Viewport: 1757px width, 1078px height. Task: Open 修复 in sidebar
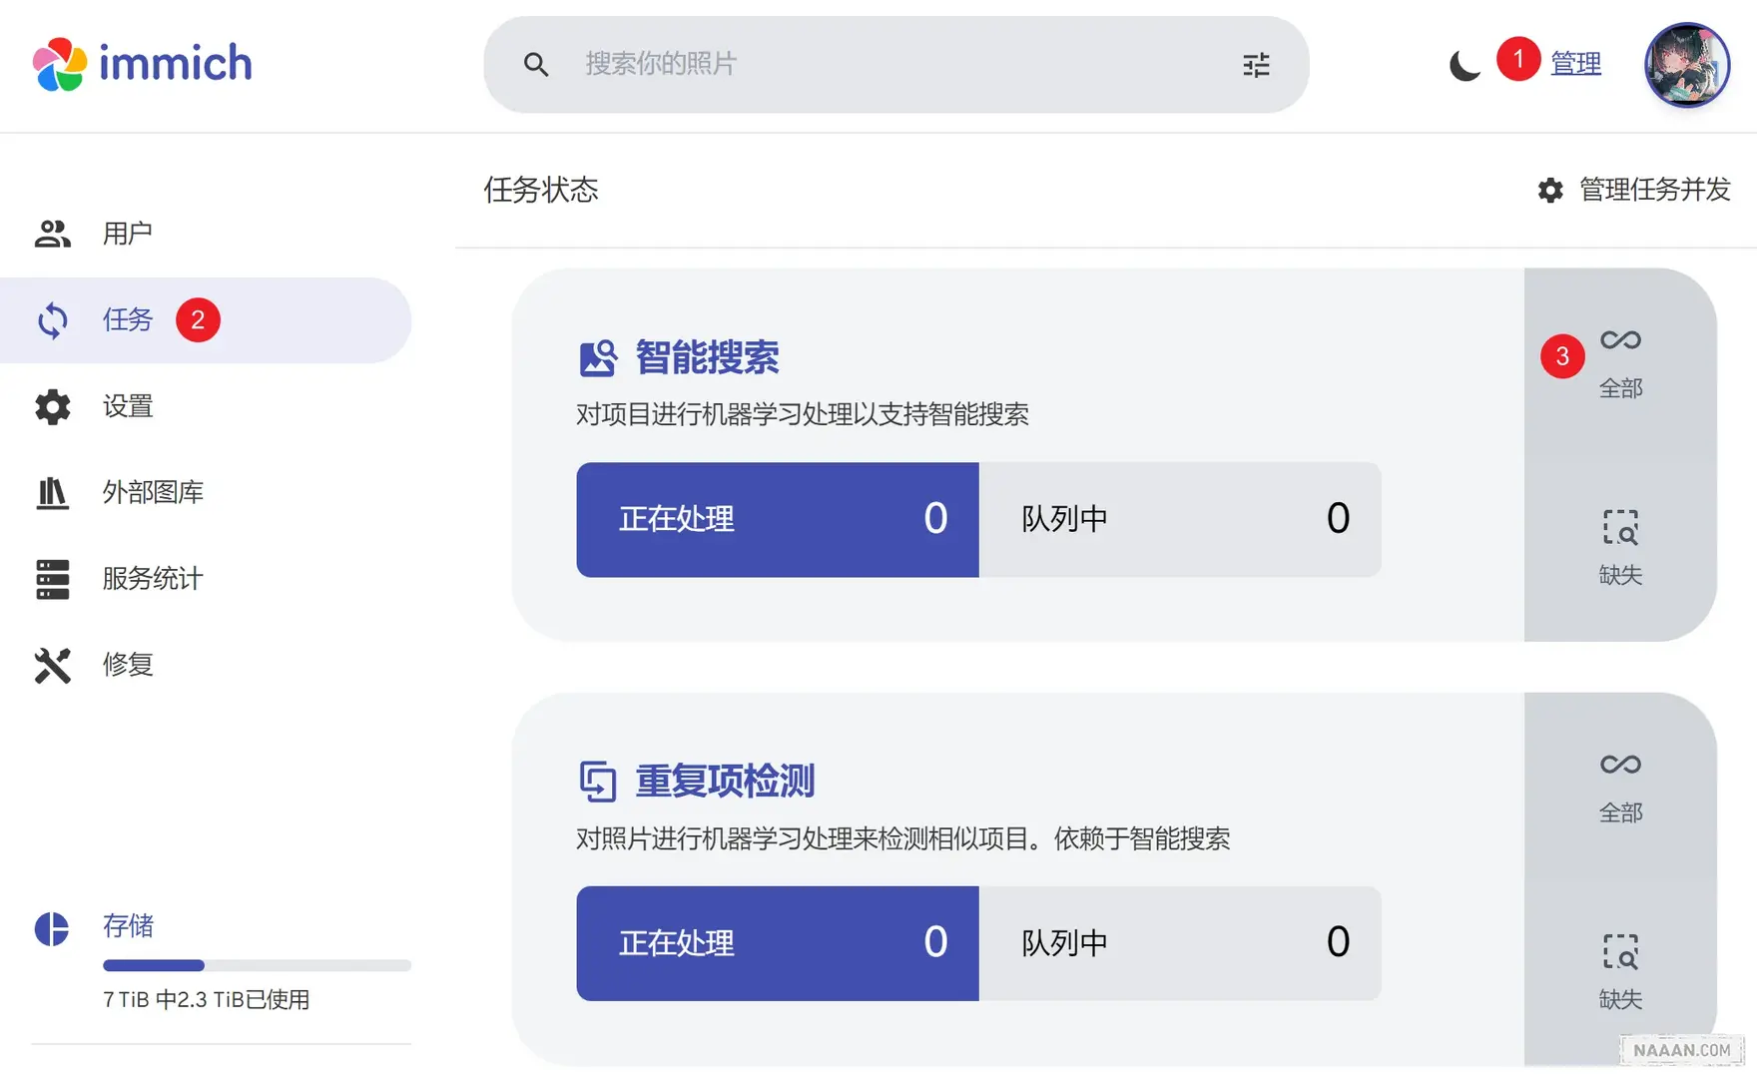coord(127,665)
